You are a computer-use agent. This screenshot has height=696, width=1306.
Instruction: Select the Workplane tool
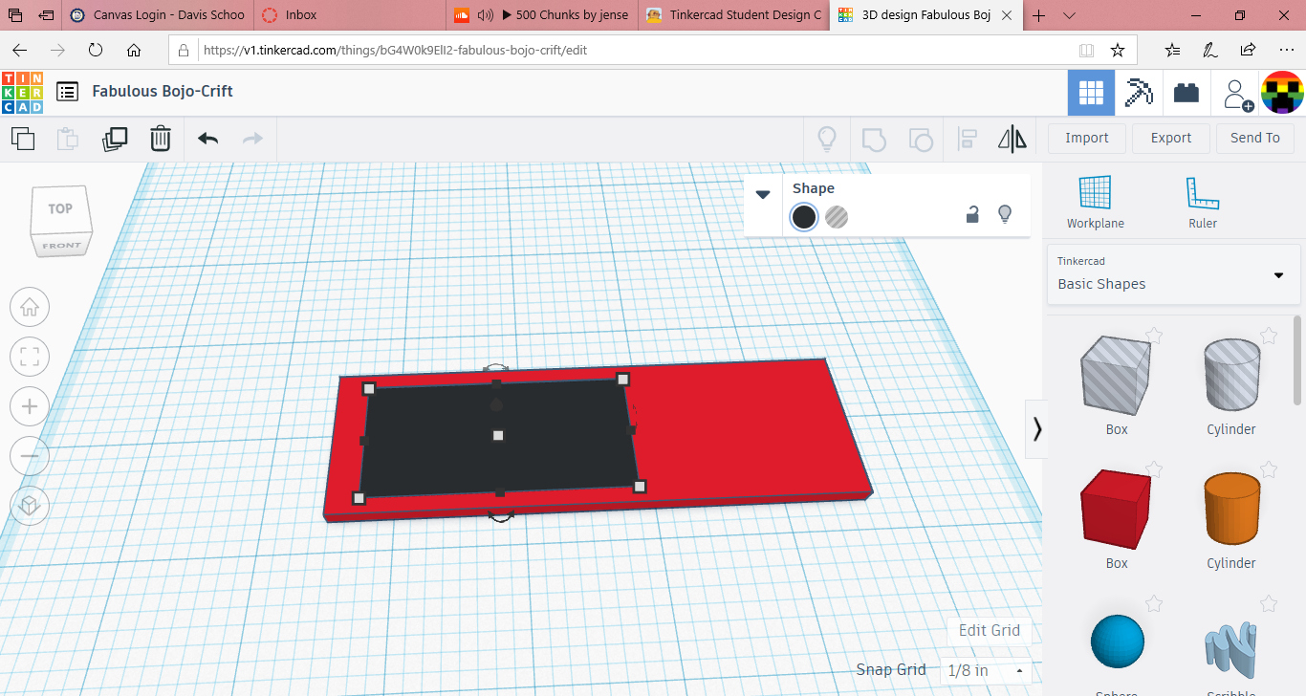tap(1096, 203)
